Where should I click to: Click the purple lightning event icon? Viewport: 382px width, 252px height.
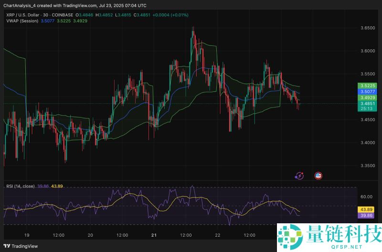(299, 175)
